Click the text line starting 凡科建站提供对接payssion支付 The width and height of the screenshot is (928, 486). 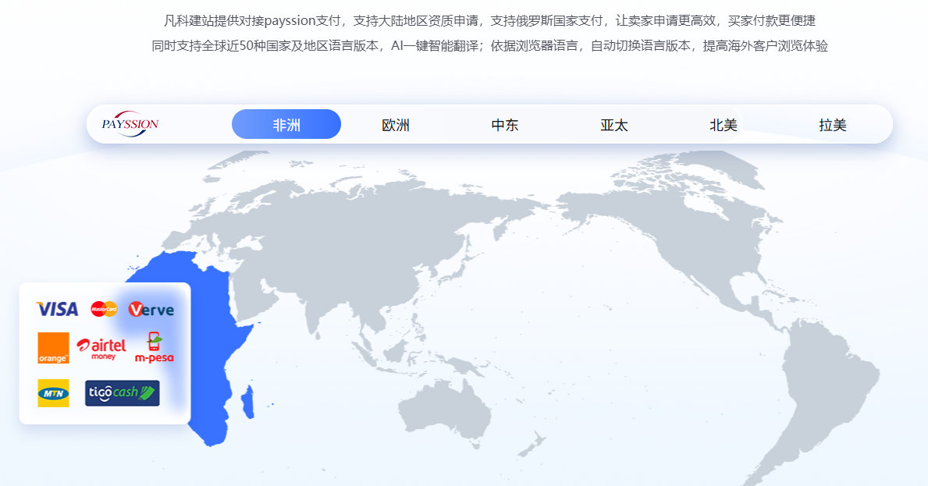click(x=489, y=21)
